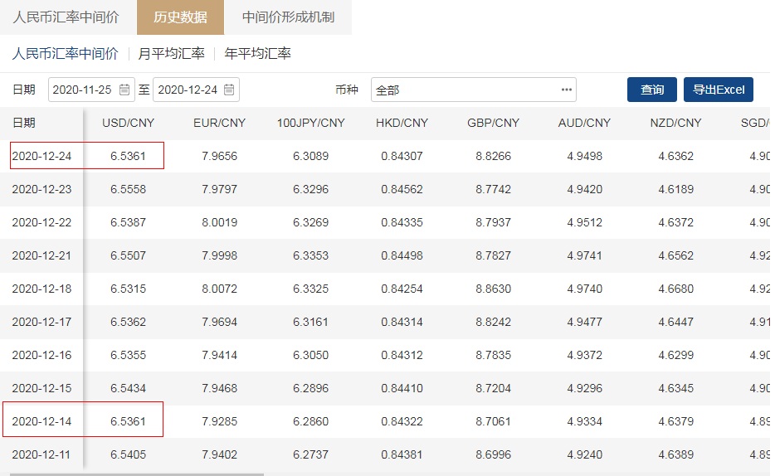This screenshot has height=476, width=775.
Task: Click the horizontal scrollbar below the table
Action: [x=137, y=474]
